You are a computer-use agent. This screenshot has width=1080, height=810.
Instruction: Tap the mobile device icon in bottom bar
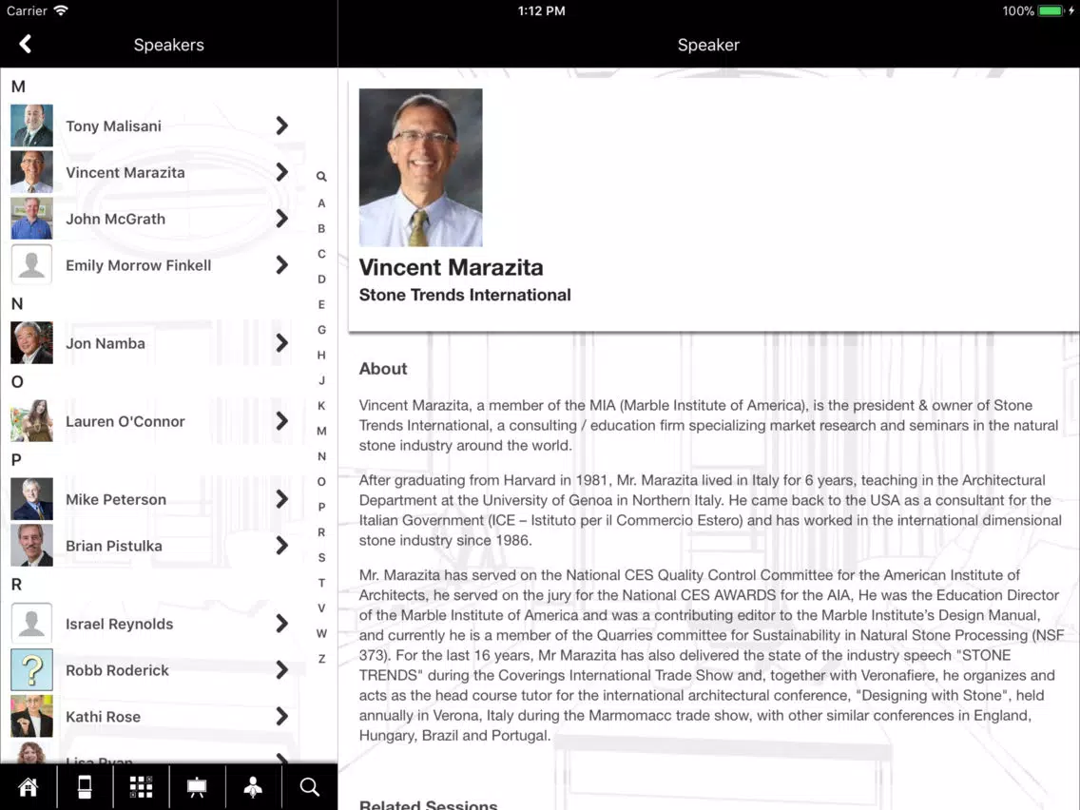[85, 786]
